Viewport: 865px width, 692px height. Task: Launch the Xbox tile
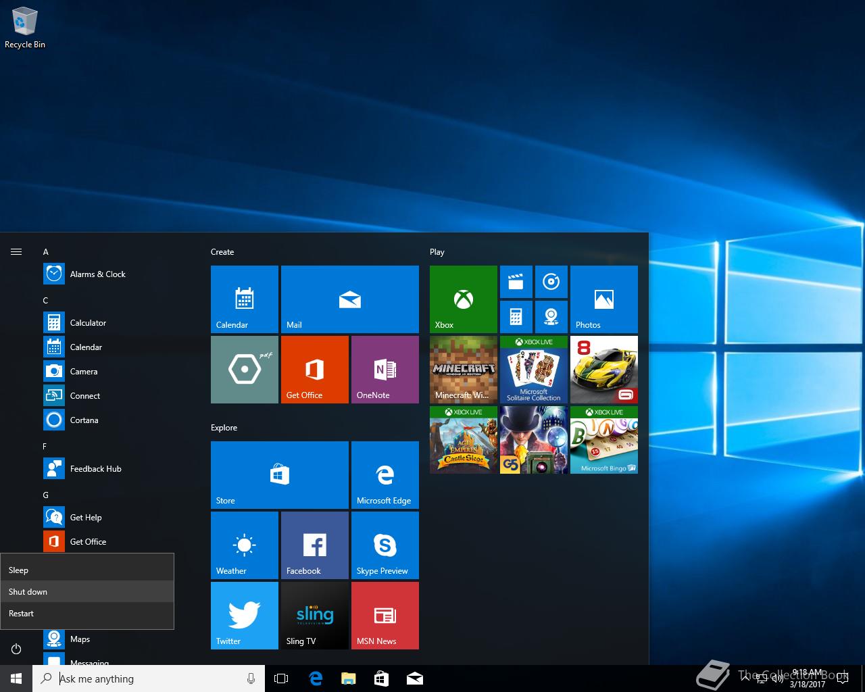click(x=464, y=299)
